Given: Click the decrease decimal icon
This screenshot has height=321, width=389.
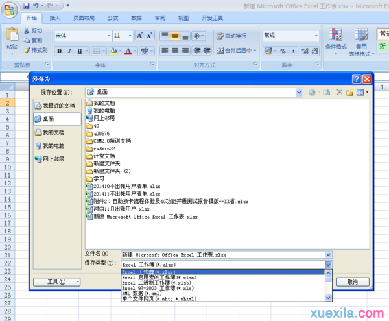Looking at the screenshot, I should (x=315, y=51).
